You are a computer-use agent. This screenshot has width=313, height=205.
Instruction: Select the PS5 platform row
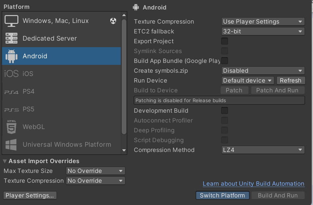coord(61,109)
